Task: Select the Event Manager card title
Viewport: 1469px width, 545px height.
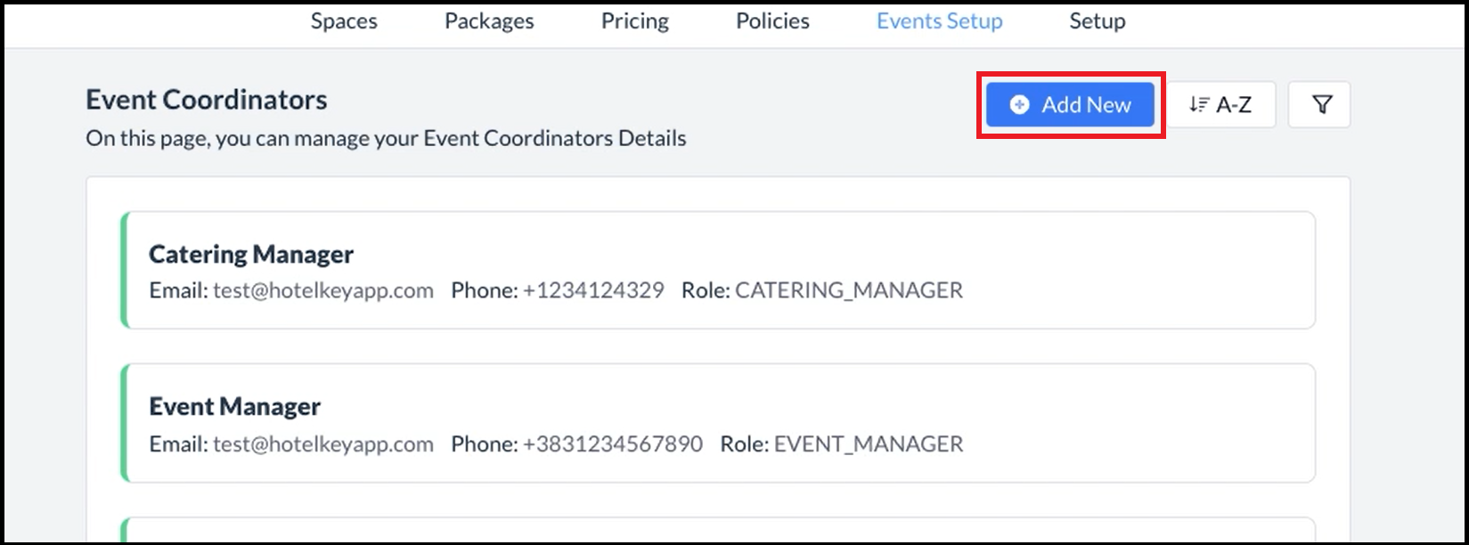Action: coord(234,407)
